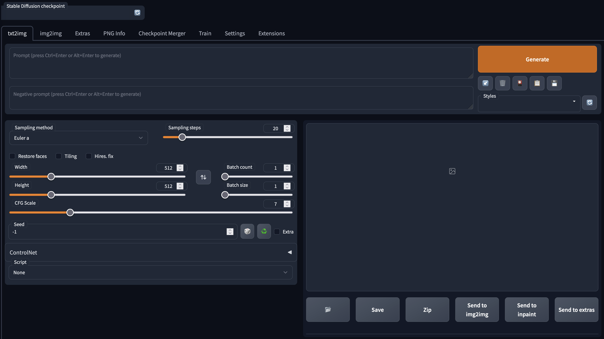Switch to the img2img tab
The height and width of the screenshot is (339, 604).
click(x=51, y=33)
